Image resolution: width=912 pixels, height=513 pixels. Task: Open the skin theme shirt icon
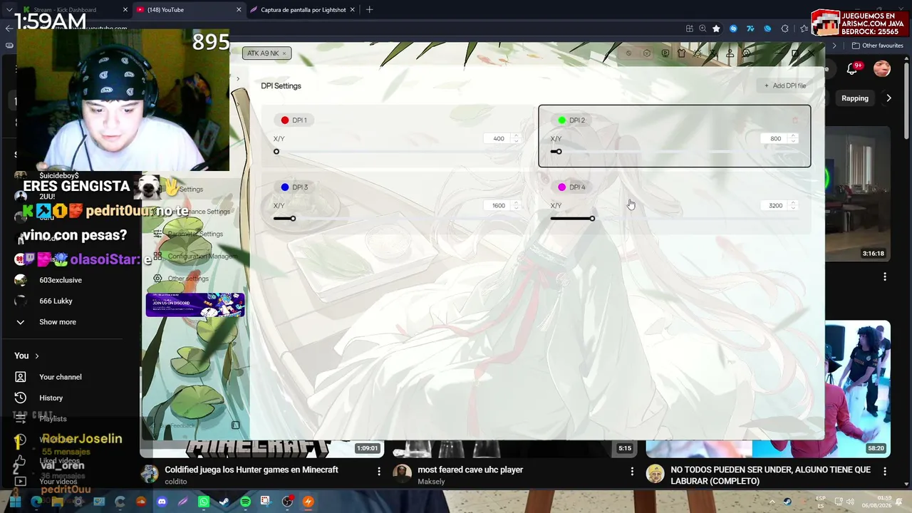coord(681,53)
